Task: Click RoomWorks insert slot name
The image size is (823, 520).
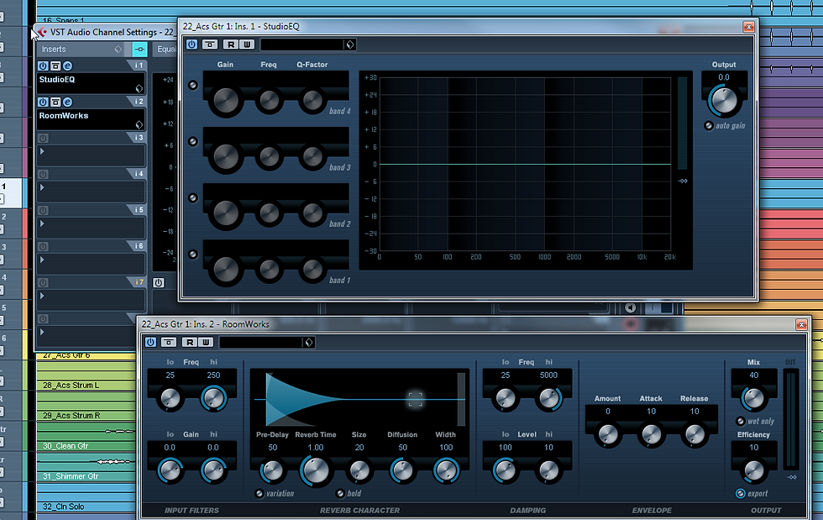Action: click(x=64, y=116)
